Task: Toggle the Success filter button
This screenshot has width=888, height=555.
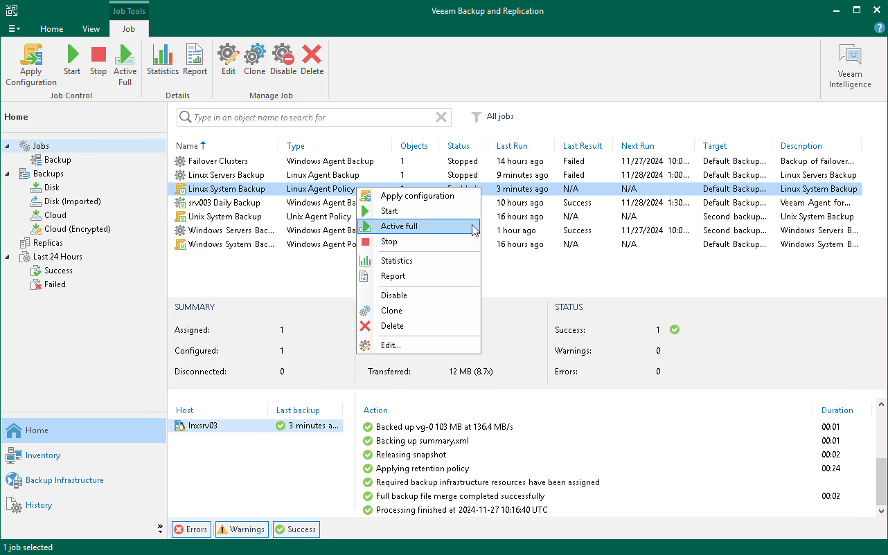Action: point(296,529)
